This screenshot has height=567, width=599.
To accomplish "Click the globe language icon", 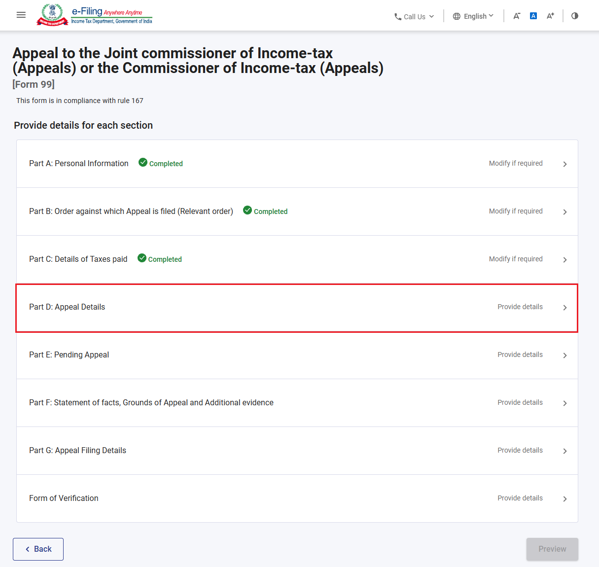I will point(457,16).
